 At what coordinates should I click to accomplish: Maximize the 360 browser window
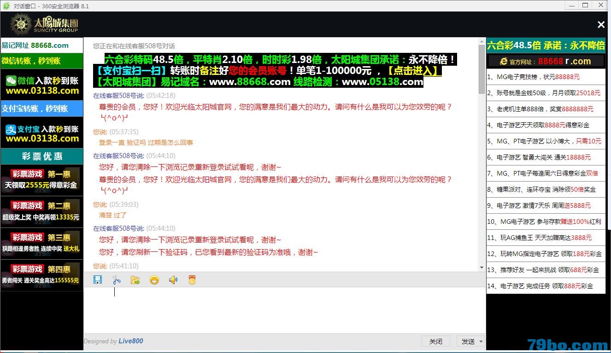tap(585, 5)
